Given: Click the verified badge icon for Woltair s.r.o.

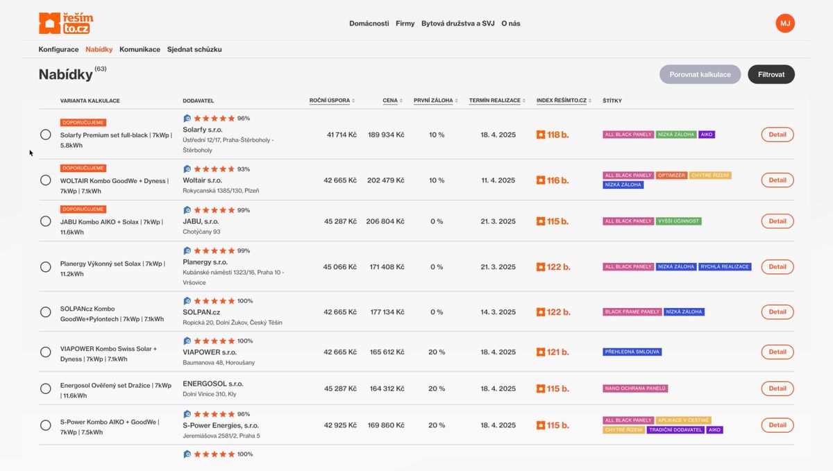Looking at the screenshot, I should (187, 169).
